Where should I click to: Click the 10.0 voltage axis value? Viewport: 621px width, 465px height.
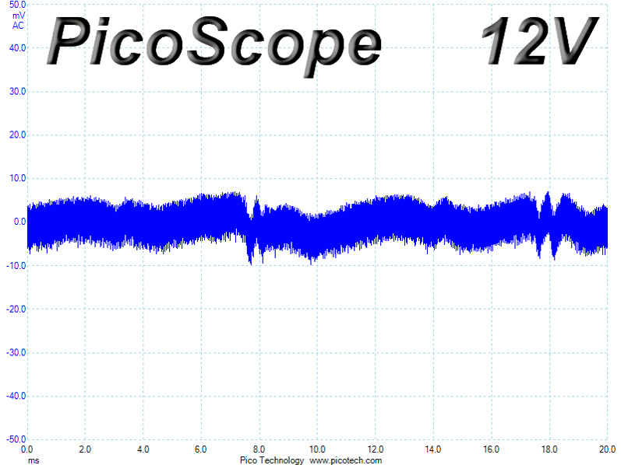click(x=17, y=178)
